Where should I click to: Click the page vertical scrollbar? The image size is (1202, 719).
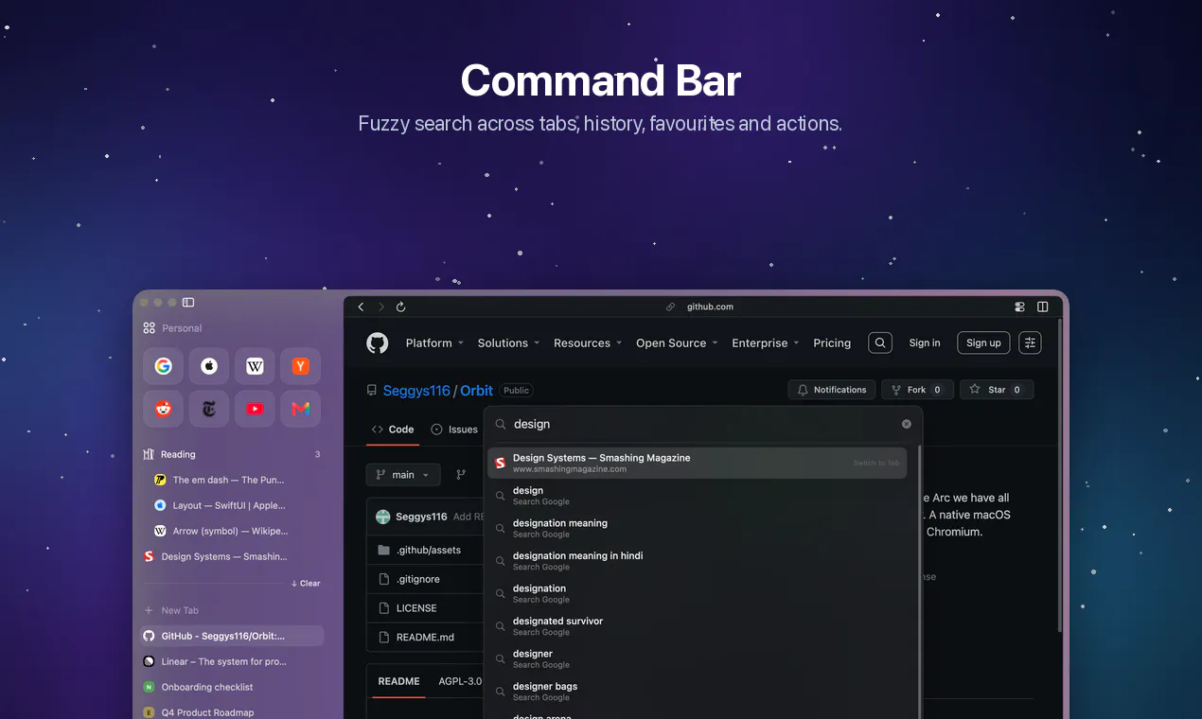tap(1060, 473)
